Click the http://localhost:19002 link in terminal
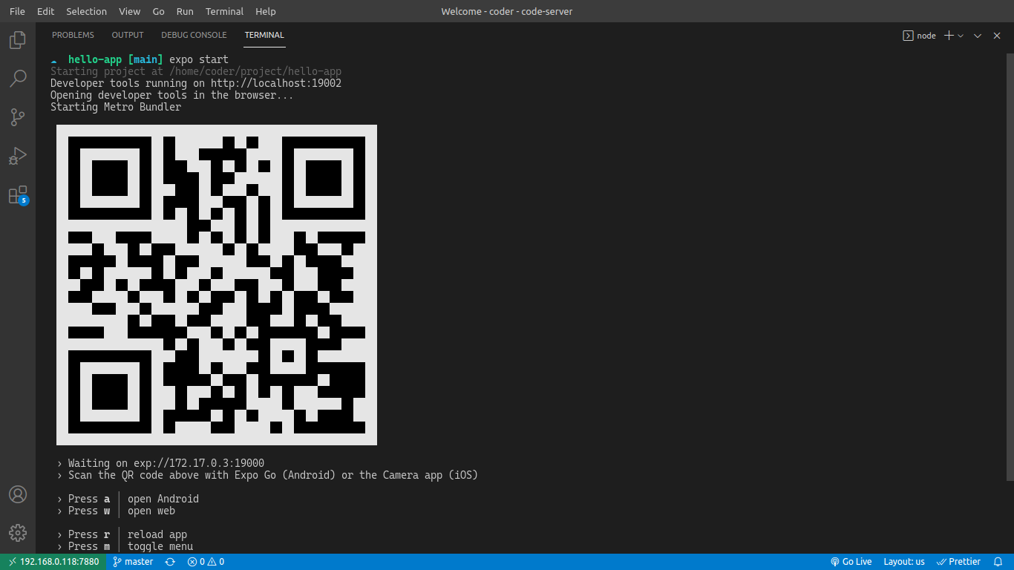1014x570 pixels. click(276, 83)
